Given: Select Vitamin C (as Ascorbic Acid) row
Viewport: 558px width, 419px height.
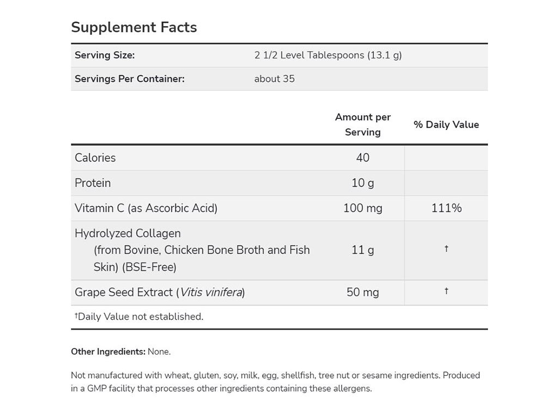Looking at the screenshot, I should pos(280,208).
